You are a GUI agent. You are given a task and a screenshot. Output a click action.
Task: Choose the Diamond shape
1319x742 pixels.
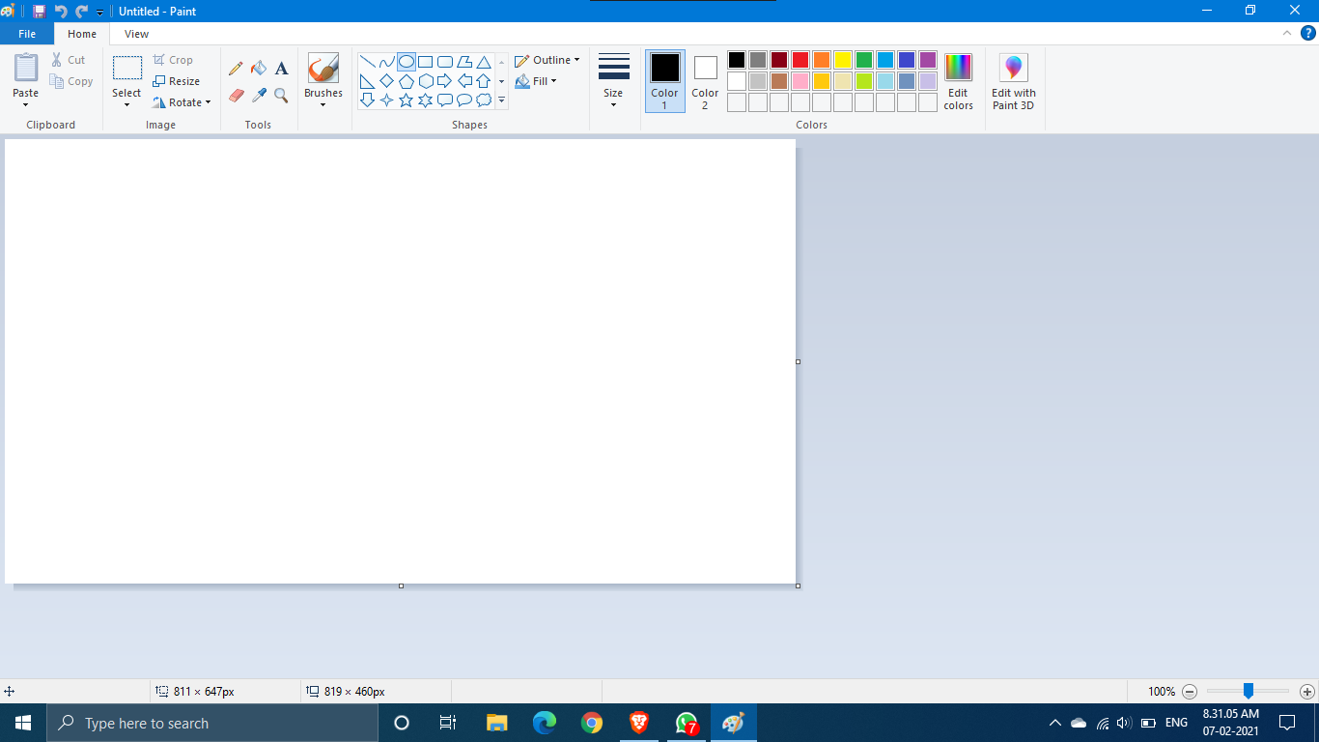pos(386,81)
